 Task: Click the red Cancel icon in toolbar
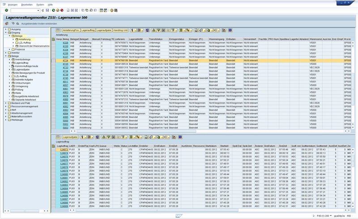62,10
